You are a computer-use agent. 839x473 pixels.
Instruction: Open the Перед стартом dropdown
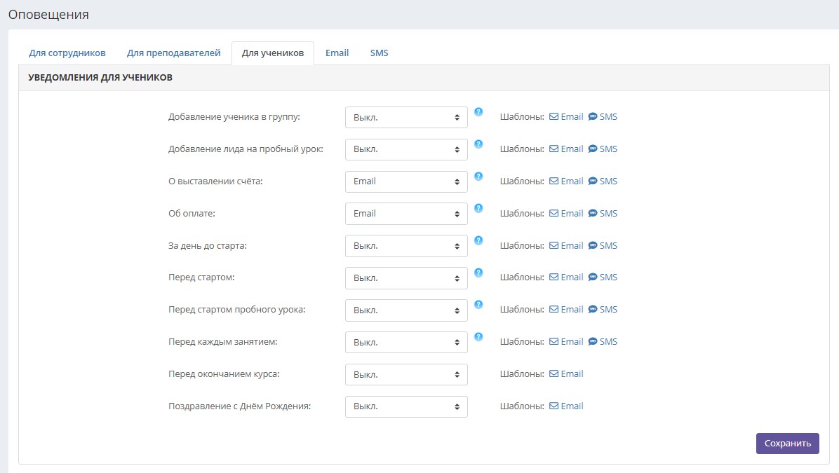pos(406,278)
